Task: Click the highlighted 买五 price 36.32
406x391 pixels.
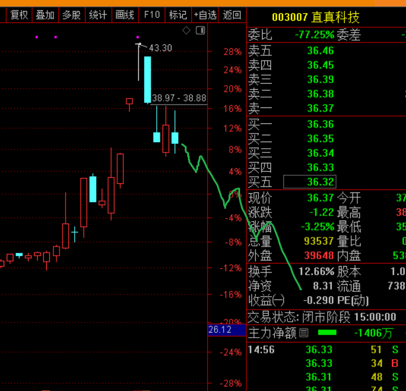Action: coord(310,182)
